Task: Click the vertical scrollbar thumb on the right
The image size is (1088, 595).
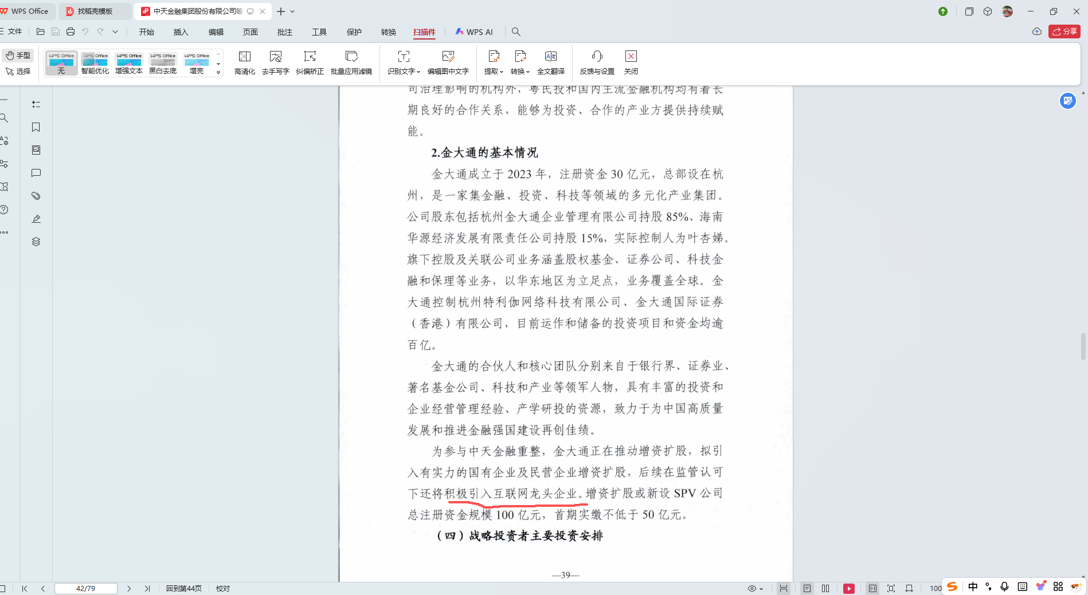Action: pyautogui.click(x=1083, y=346)
